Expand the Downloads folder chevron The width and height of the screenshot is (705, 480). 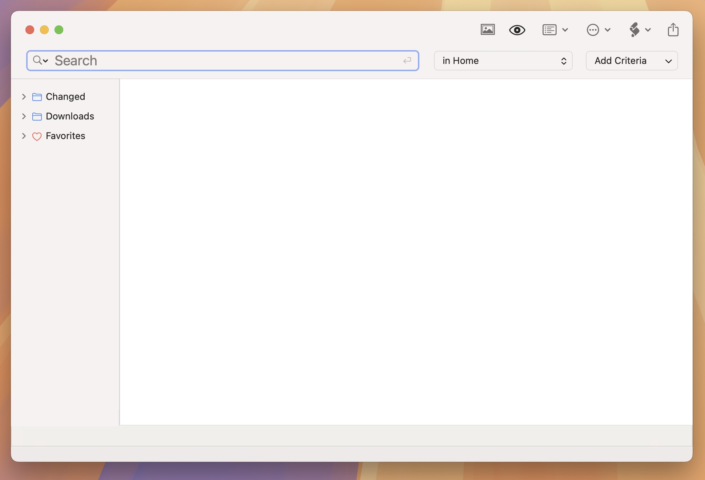(x=24, y=116)
